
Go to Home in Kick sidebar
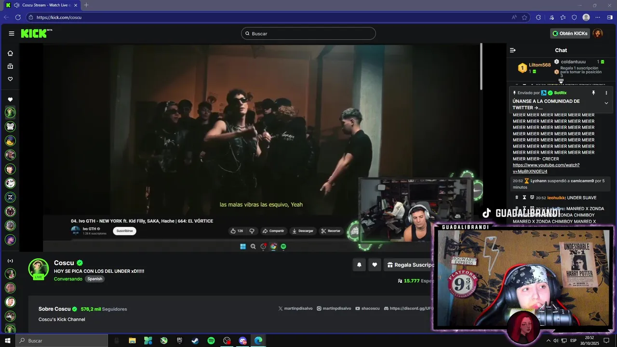coord(10,53)
